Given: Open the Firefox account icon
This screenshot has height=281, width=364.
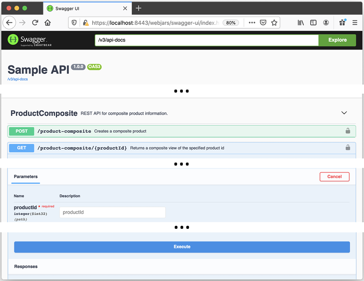Looking at the screenshot, I should 326,23.
